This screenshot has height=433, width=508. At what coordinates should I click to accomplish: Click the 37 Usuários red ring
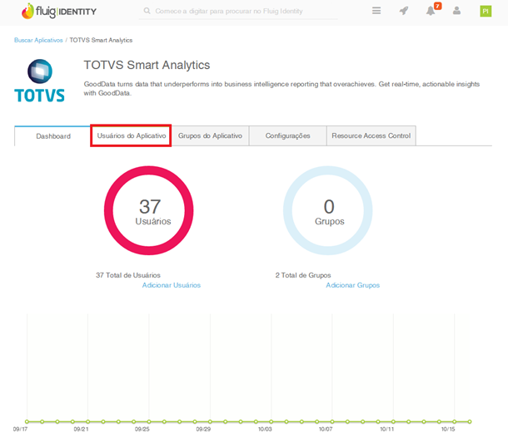[x=149, y=210]
